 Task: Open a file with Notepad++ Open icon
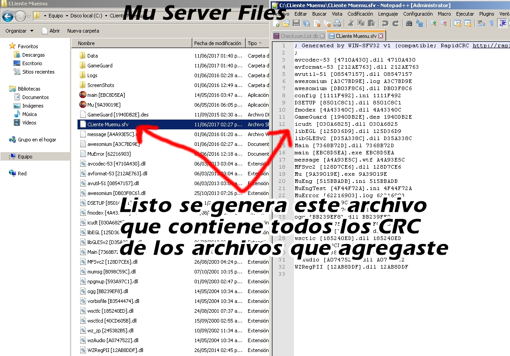[286, 23]
